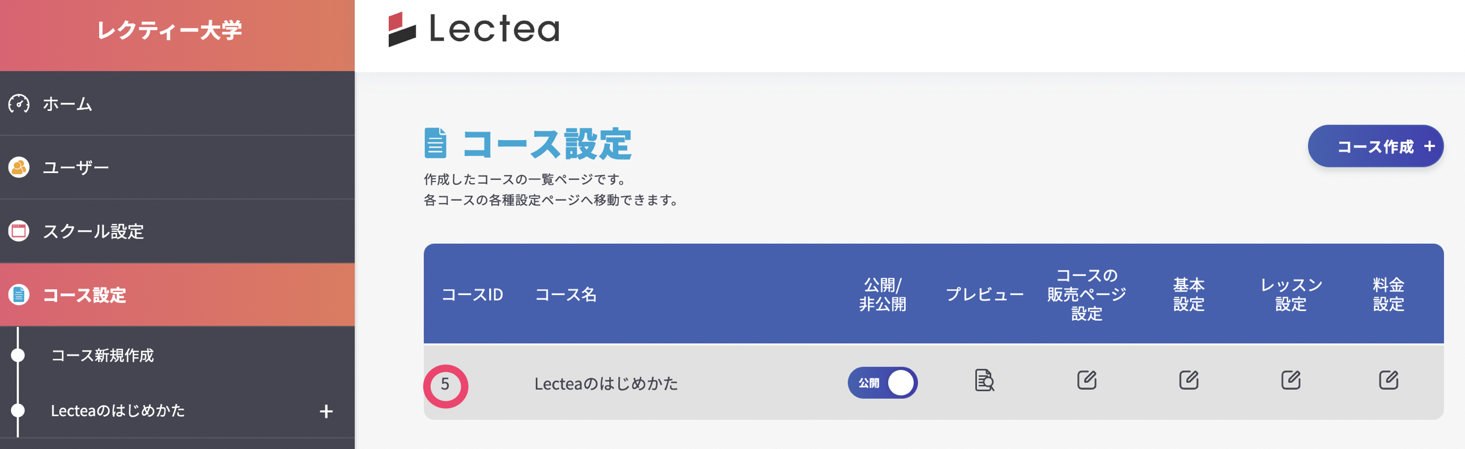Go to ユーザー in the sidebar

[76, 167]
